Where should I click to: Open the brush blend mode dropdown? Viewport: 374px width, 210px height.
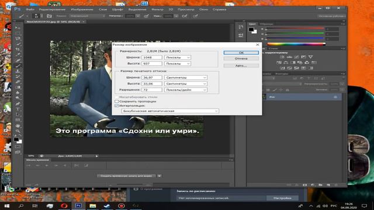(87, 16)
